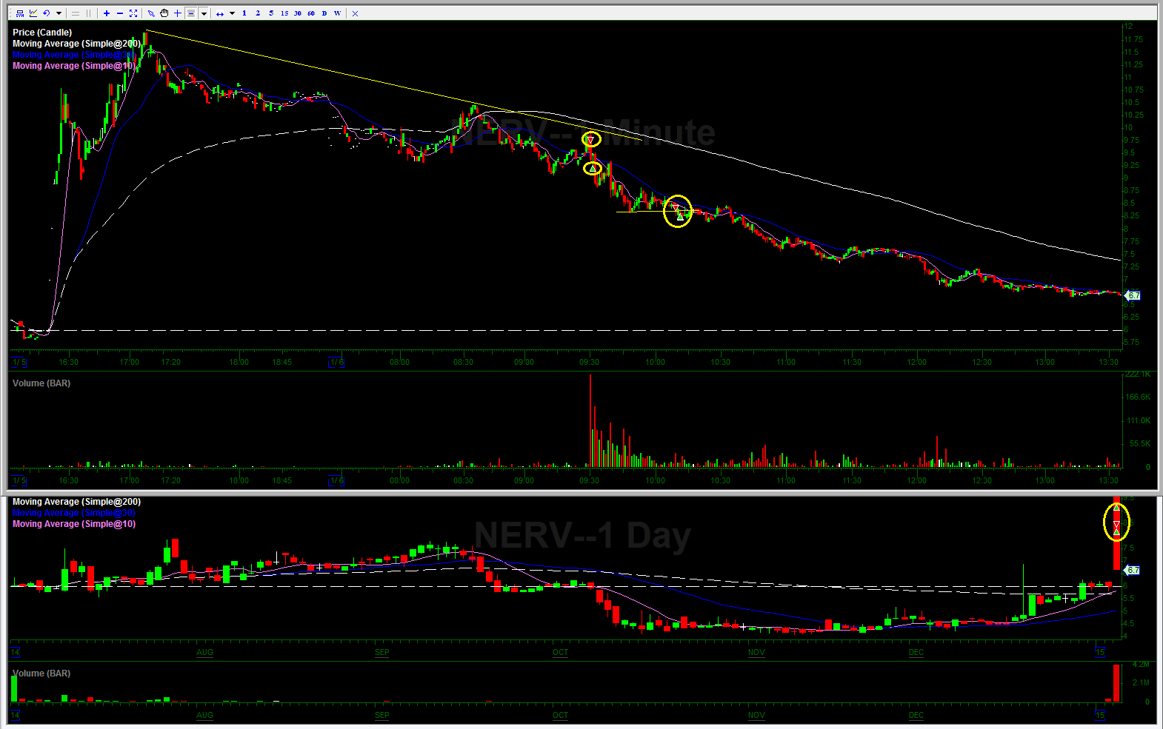
Task: Click the 'Volume (BAR)' label in the intraday volume pane
Action: (x=41, y=383)
